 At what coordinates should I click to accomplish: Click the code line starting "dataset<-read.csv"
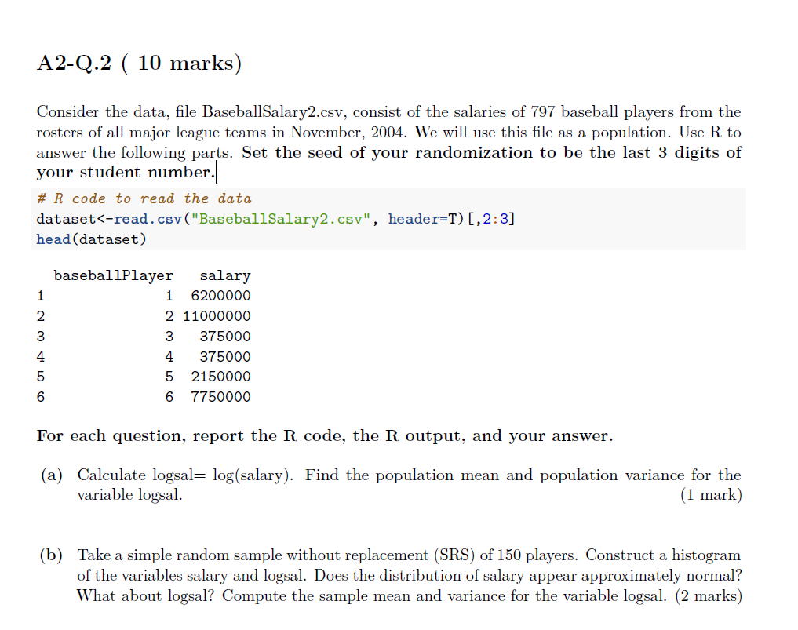[x=275, y=219]
